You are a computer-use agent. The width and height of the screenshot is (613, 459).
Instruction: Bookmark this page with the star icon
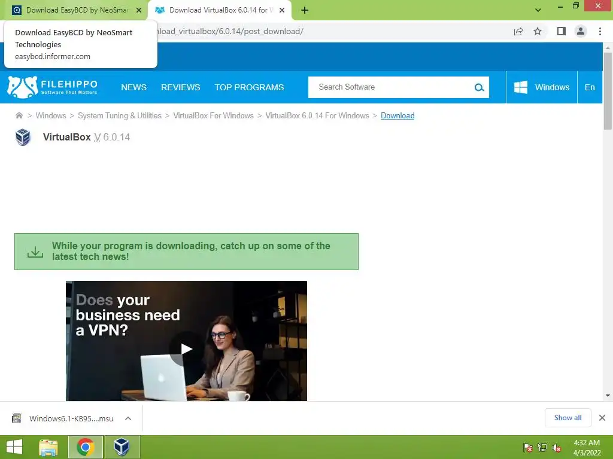point(538,31)
